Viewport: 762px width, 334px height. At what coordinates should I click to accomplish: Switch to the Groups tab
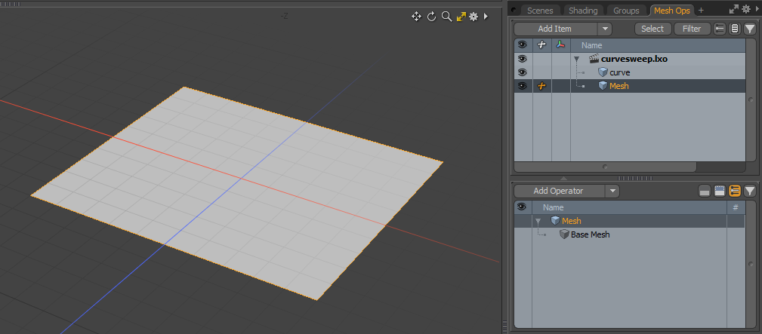(x=626, y=11)
